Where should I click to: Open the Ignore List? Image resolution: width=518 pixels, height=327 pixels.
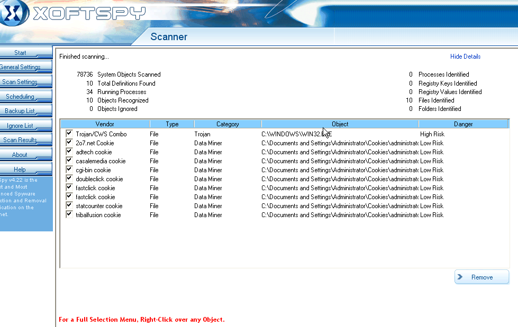pyautogui.click(x=26, y=125)
